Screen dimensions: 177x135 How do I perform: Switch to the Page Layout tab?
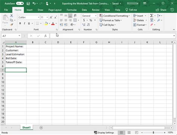(55, 10)
